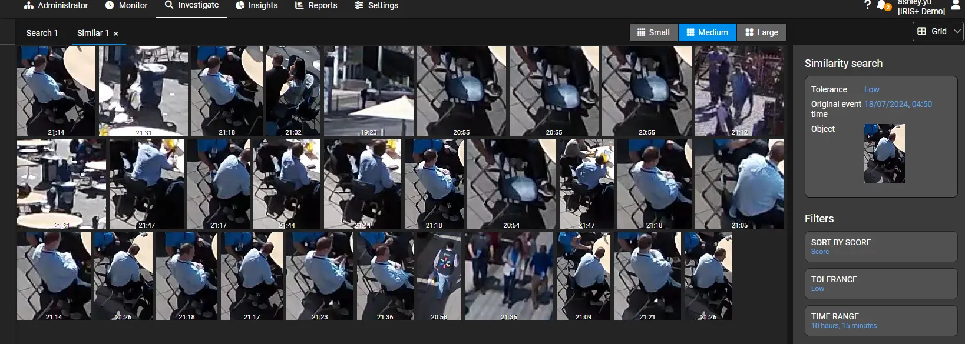
Task: Open the result thumbnail timestamped 21:23
Action: point(320,276)
